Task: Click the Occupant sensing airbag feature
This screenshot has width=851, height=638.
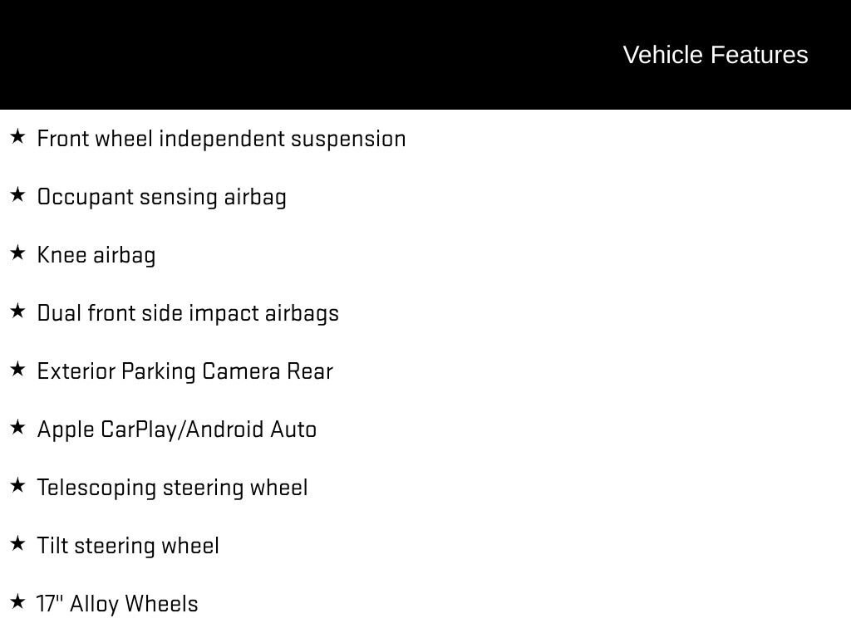Action: tap(162, 197)
